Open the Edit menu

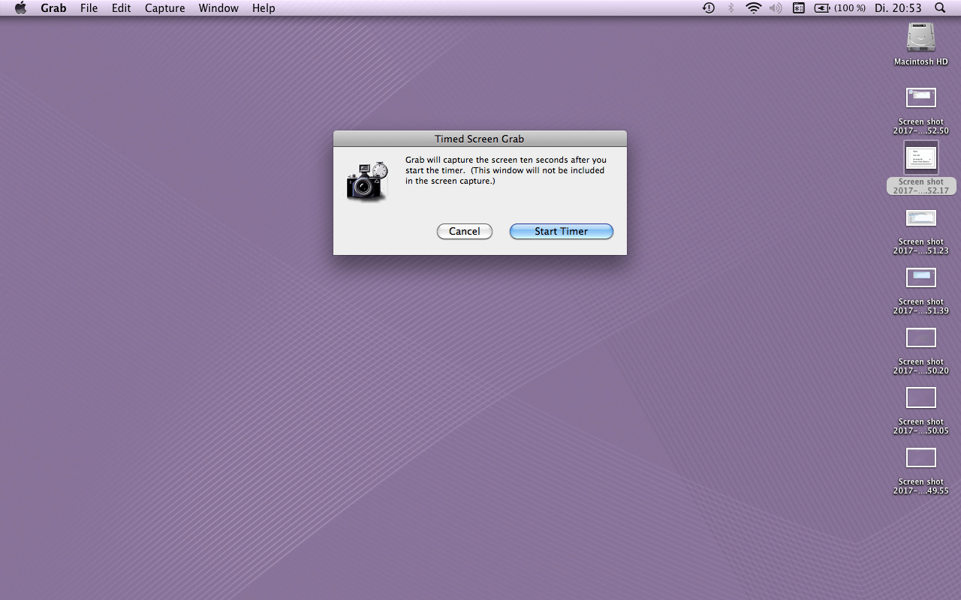(121, 8)
